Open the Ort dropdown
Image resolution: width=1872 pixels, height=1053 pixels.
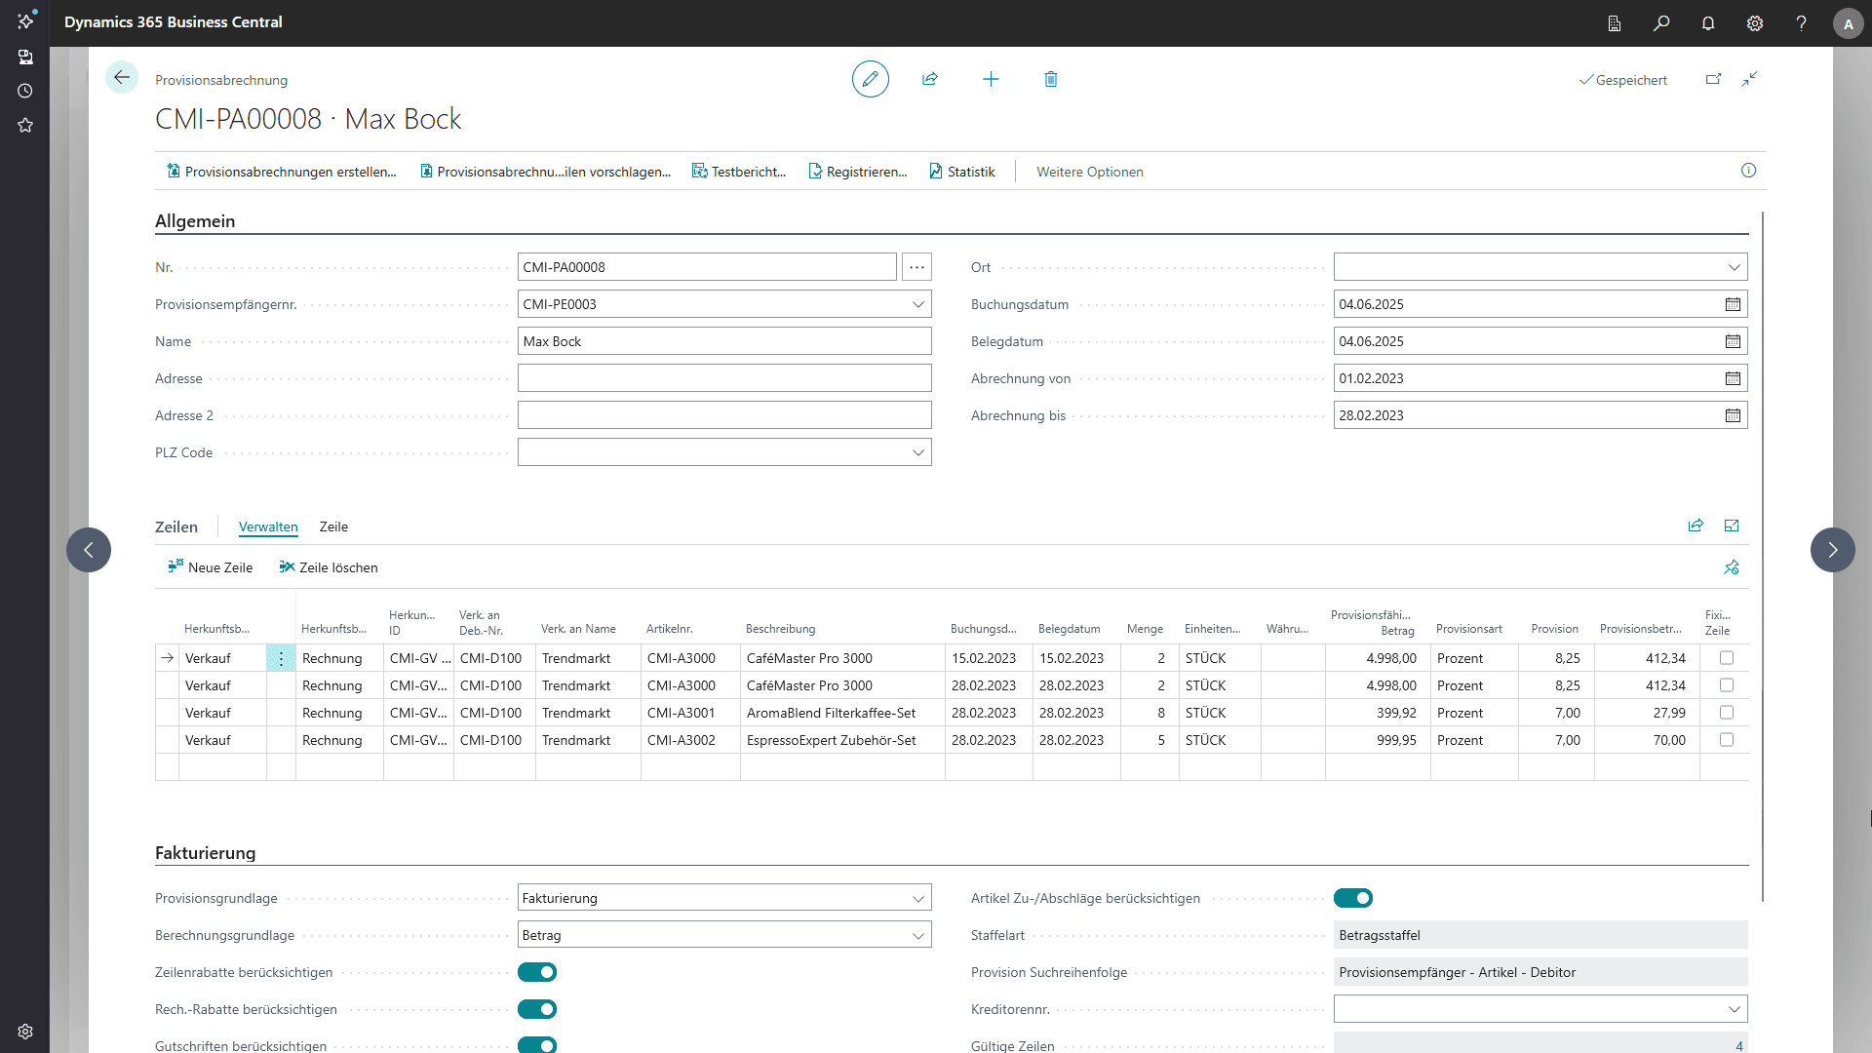pos(1734,267)
